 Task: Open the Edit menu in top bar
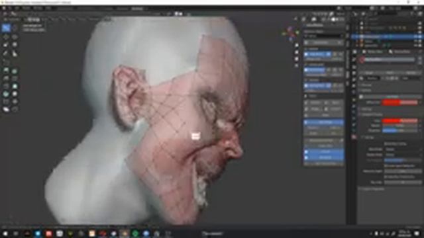point(17,9)
